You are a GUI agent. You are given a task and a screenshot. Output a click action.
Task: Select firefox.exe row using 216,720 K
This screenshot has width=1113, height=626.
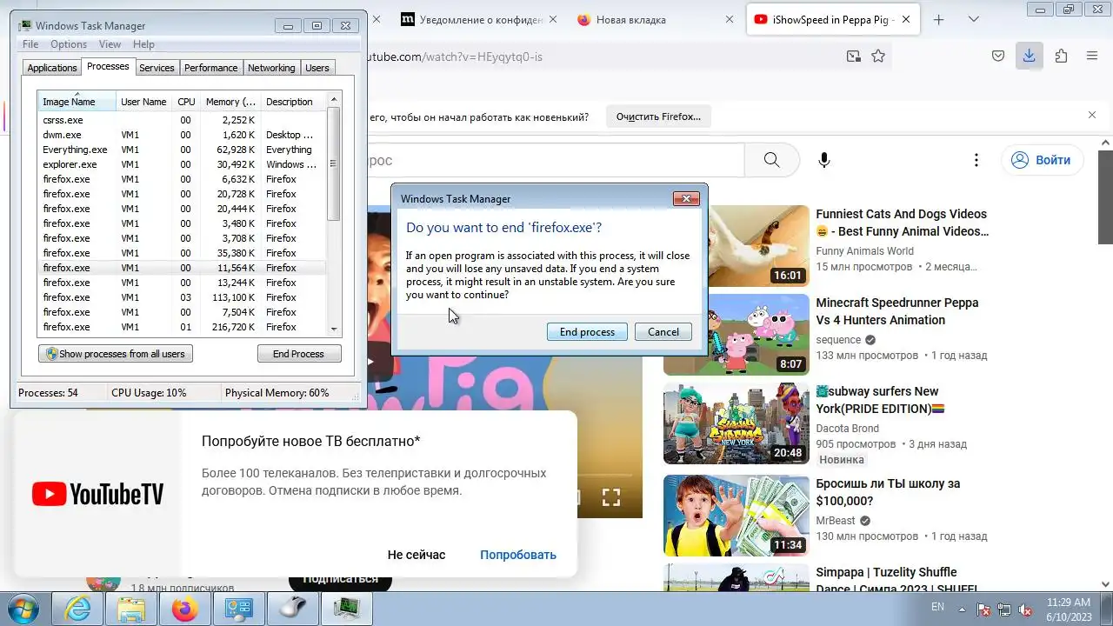[x=182, y=327]
